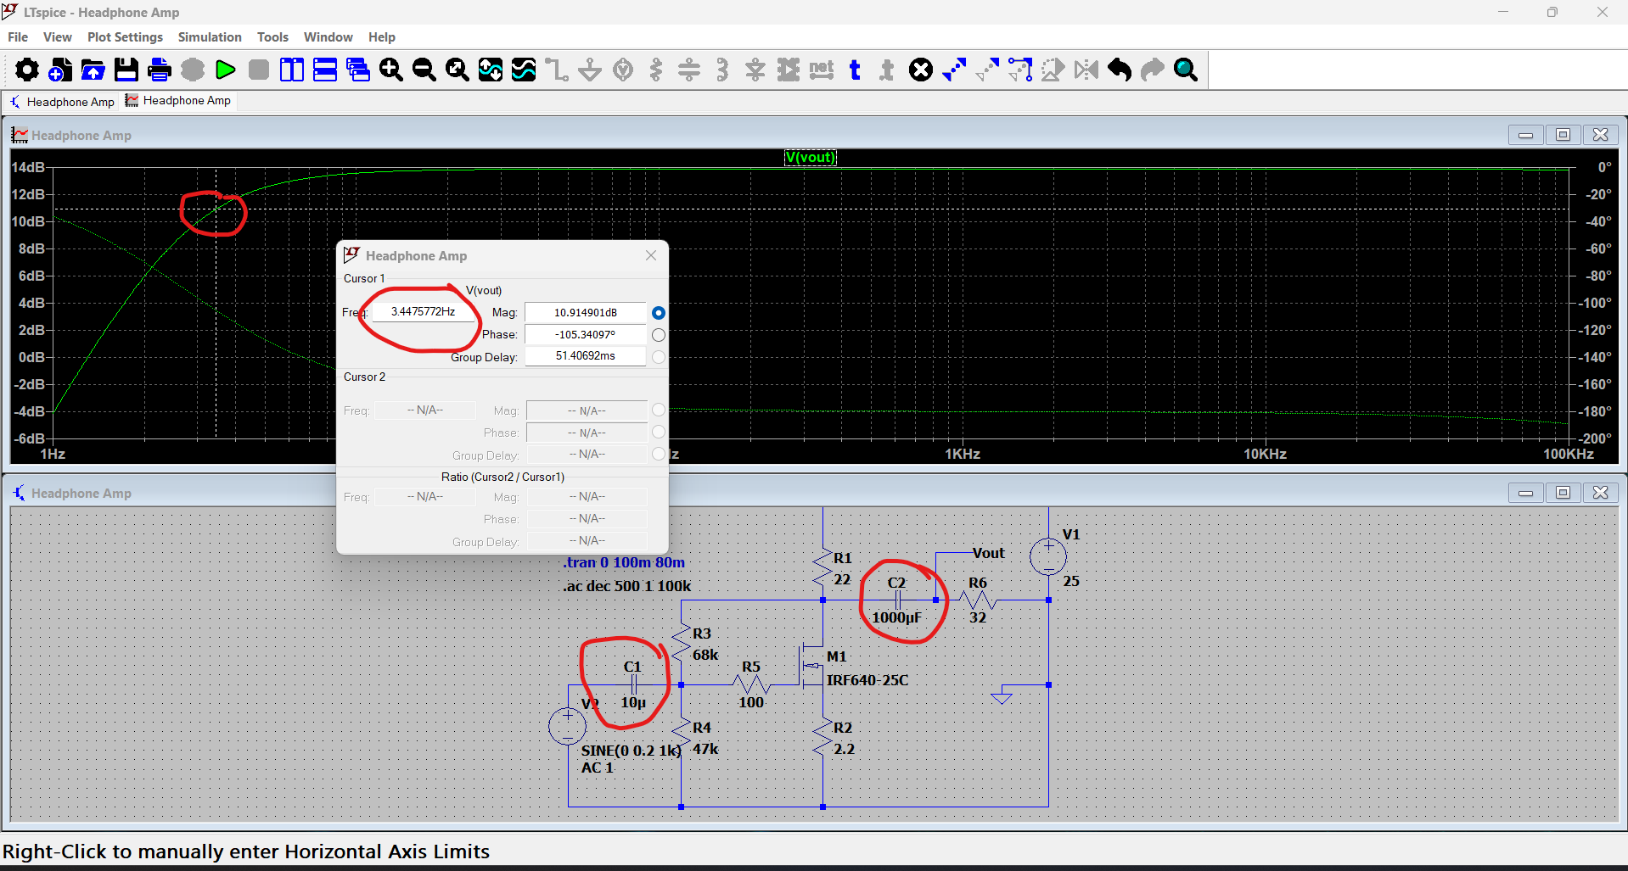The image size is (1628, 871).
Task: Open the Control Panel gear icon
Action: click(x=27, y=70)
